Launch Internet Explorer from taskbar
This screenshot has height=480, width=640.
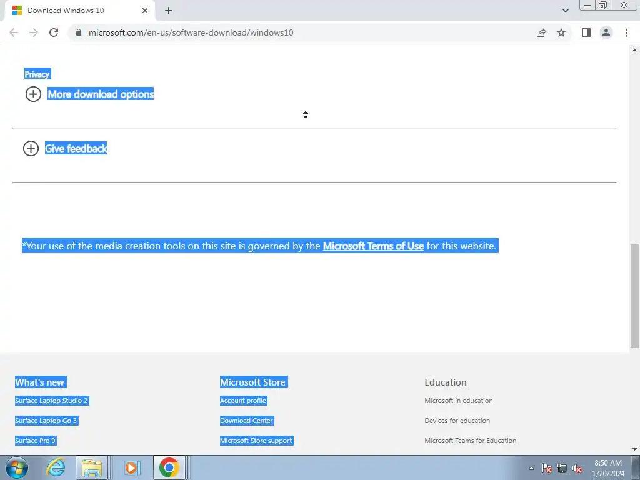click(x=56, y=467)
